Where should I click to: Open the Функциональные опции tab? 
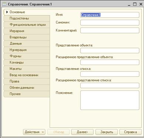tap(27, 25)
